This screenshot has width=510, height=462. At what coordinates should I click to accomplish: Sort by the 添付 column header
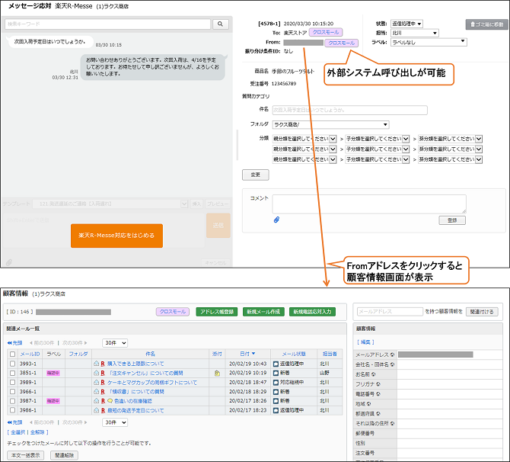coord(217,355)
